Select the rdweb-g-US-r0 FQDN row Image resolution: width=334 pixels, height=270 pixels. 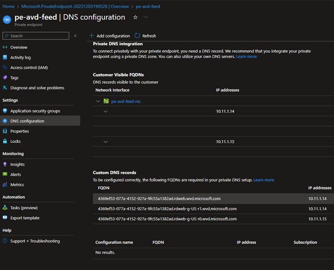pyautogui.click(x=213, y=219)
